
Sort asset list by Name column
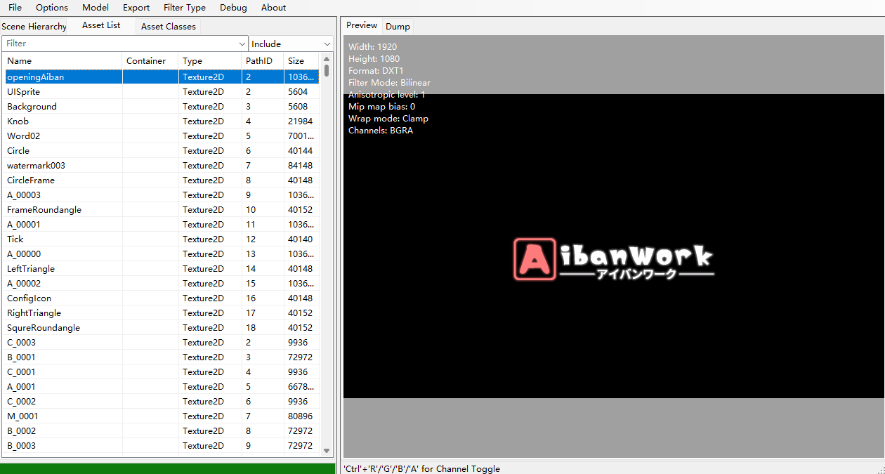[x=63, y=61]
